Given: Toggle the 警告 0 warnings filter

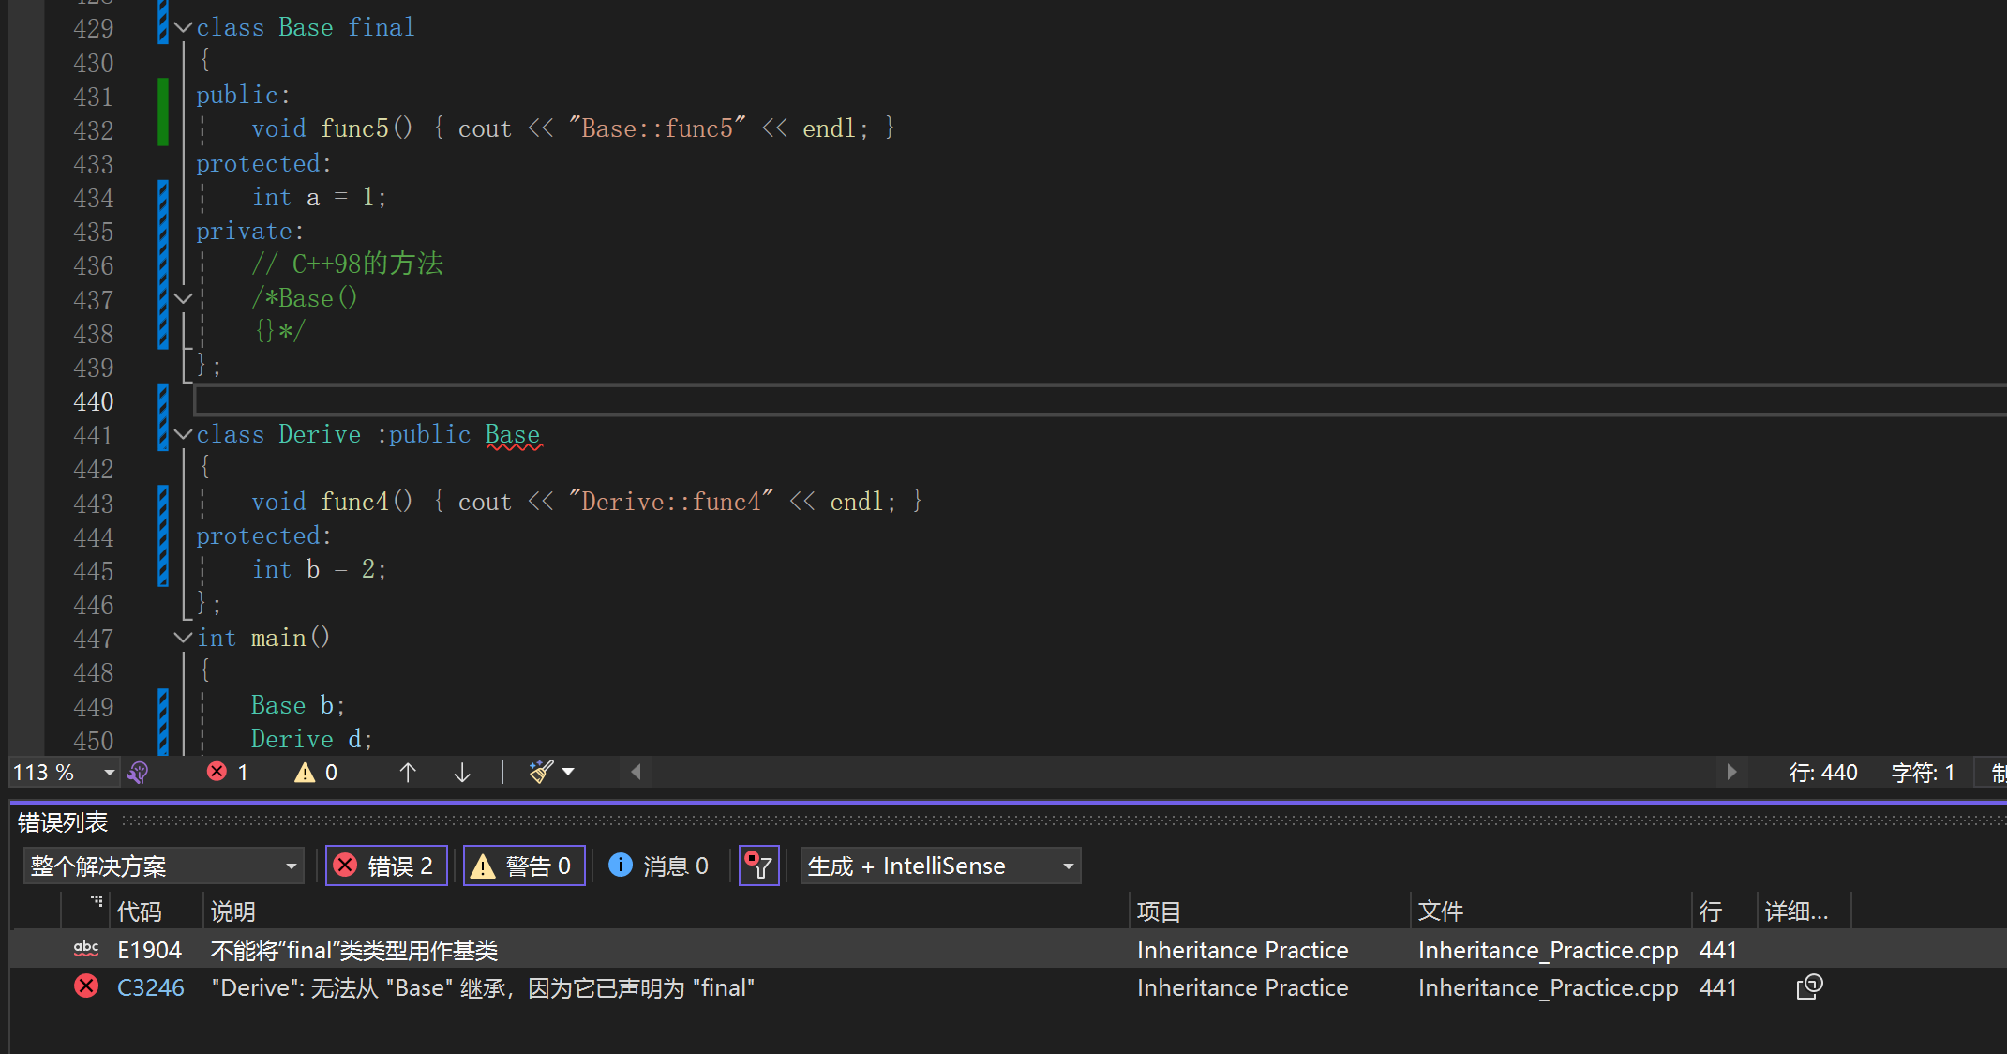Looking at the screenshot, I should 524,866.
